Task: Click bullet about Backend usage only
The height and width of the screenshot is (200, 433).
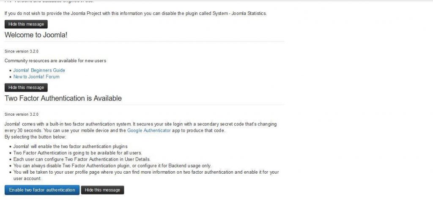Action: pyautogui.click(x=112, y=165)
